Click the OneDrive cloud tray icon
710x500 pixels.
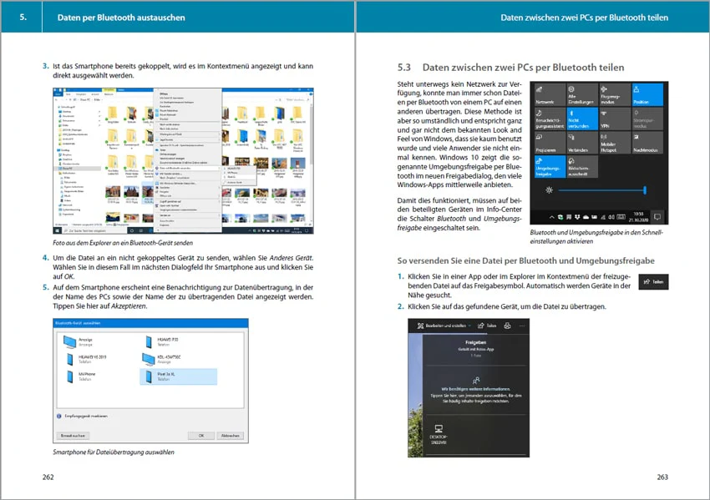pyautogui.click(x=586, y=217)
